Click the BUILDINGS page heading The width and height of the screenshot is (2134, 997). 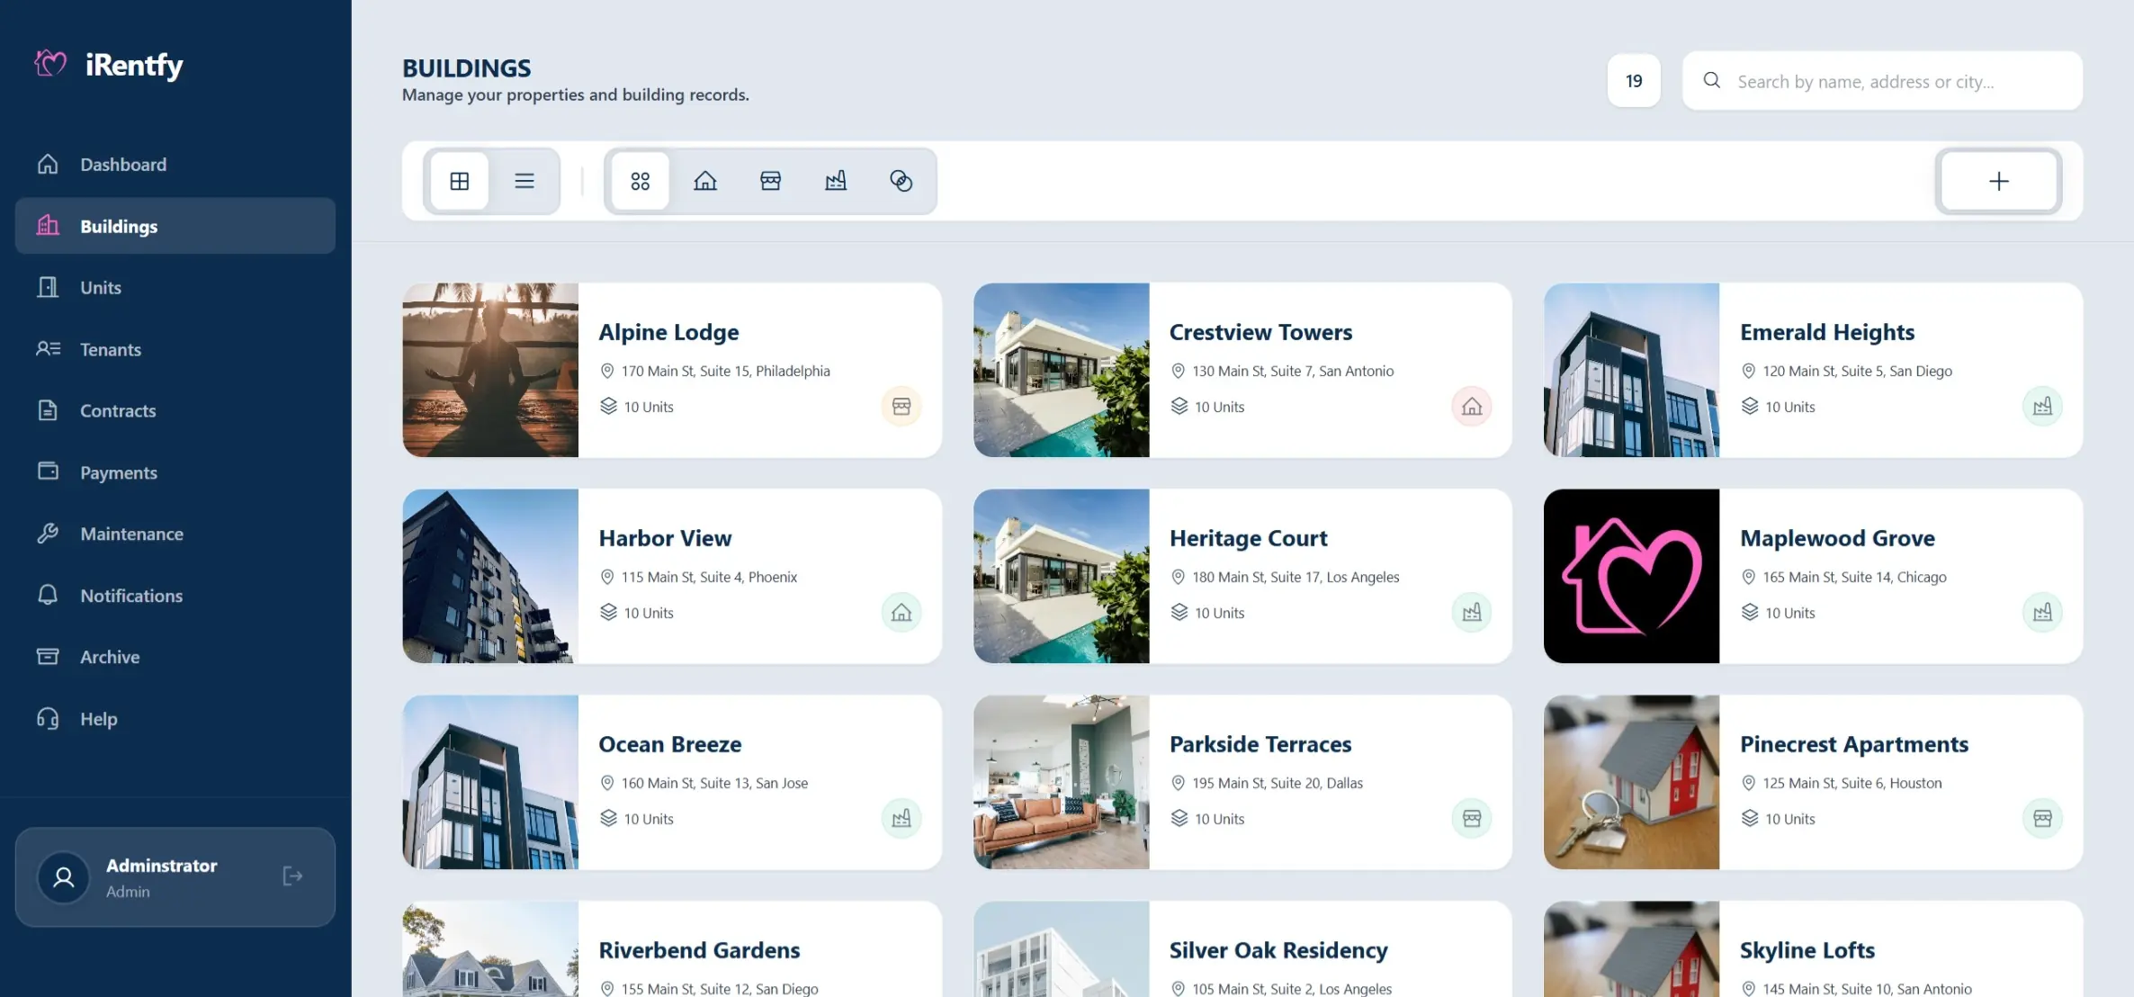click(x=467, y=68)
